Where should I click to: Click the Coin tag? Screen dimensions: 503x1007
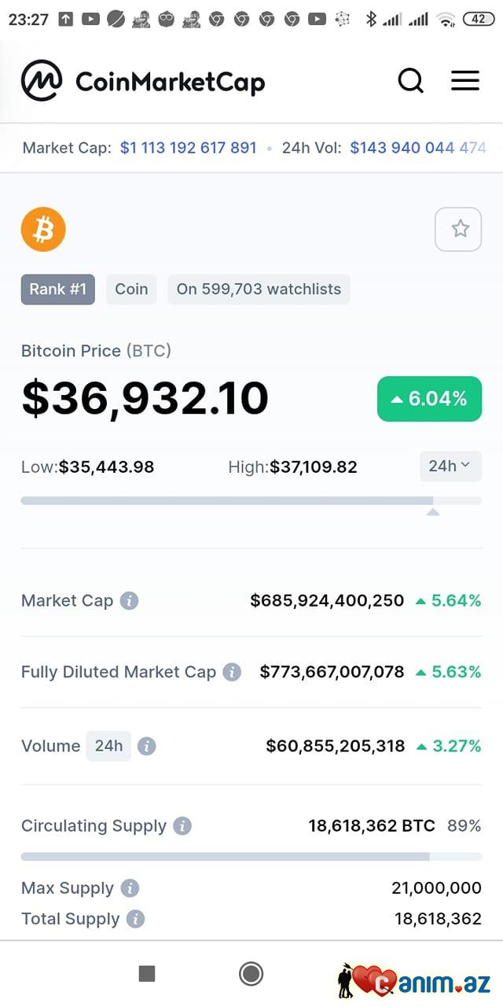[x=131, y=290]
